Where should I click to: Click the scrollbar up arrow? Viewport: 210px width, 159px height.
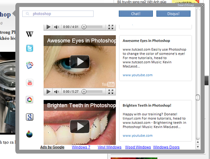coord(198,142)
